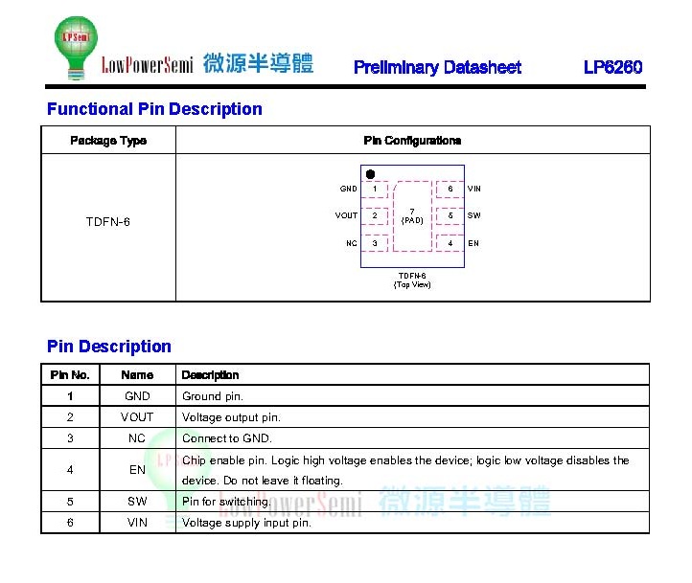The width and height of the screenshot is (692, 583).
Task: Click the Pin Description section heading
Action: [109, 347]
